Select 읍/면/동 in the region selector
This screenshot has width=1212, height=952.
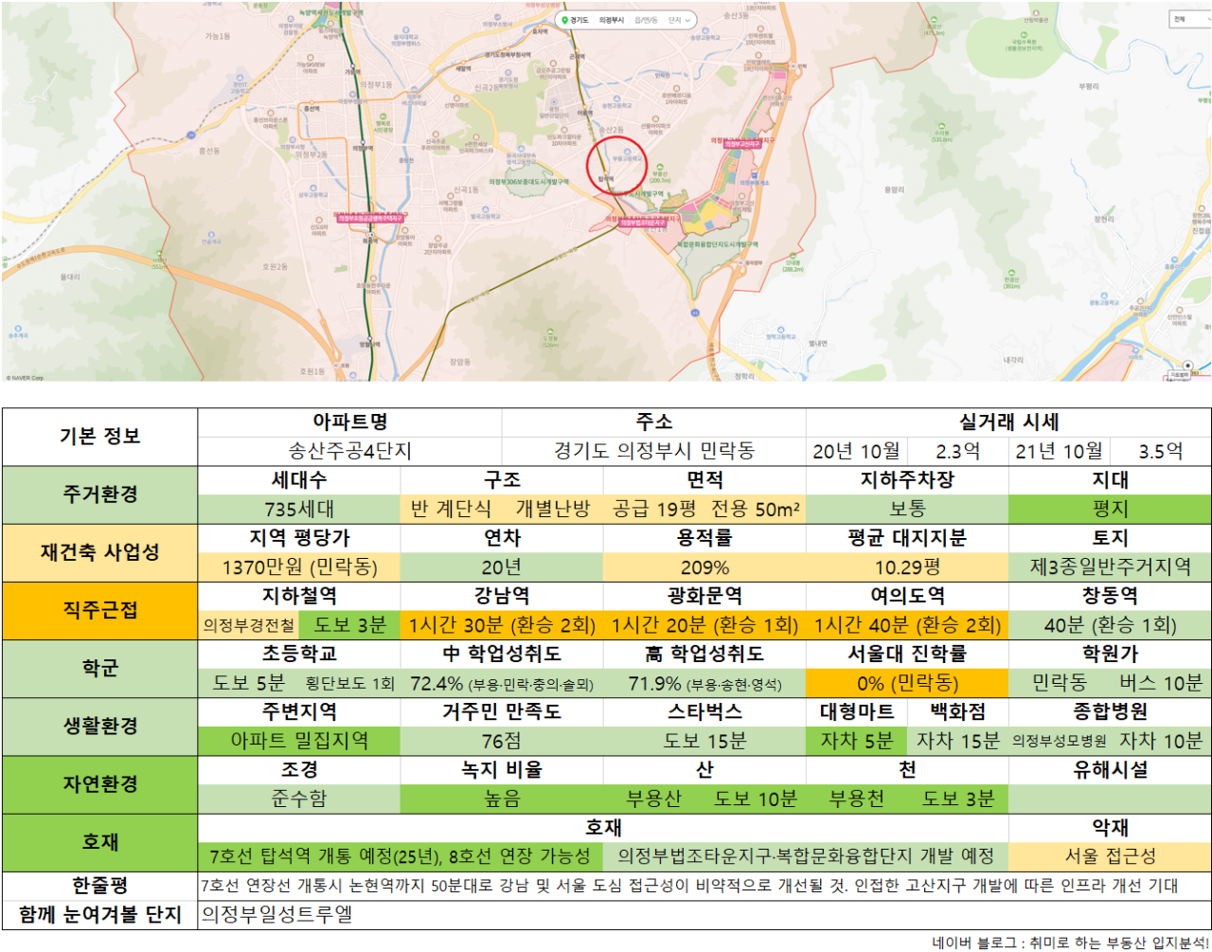point(647,20)
